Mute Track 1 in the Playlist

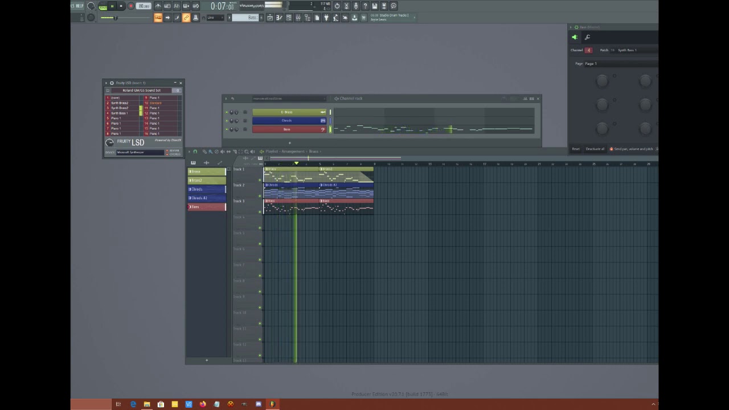[260, 180]
